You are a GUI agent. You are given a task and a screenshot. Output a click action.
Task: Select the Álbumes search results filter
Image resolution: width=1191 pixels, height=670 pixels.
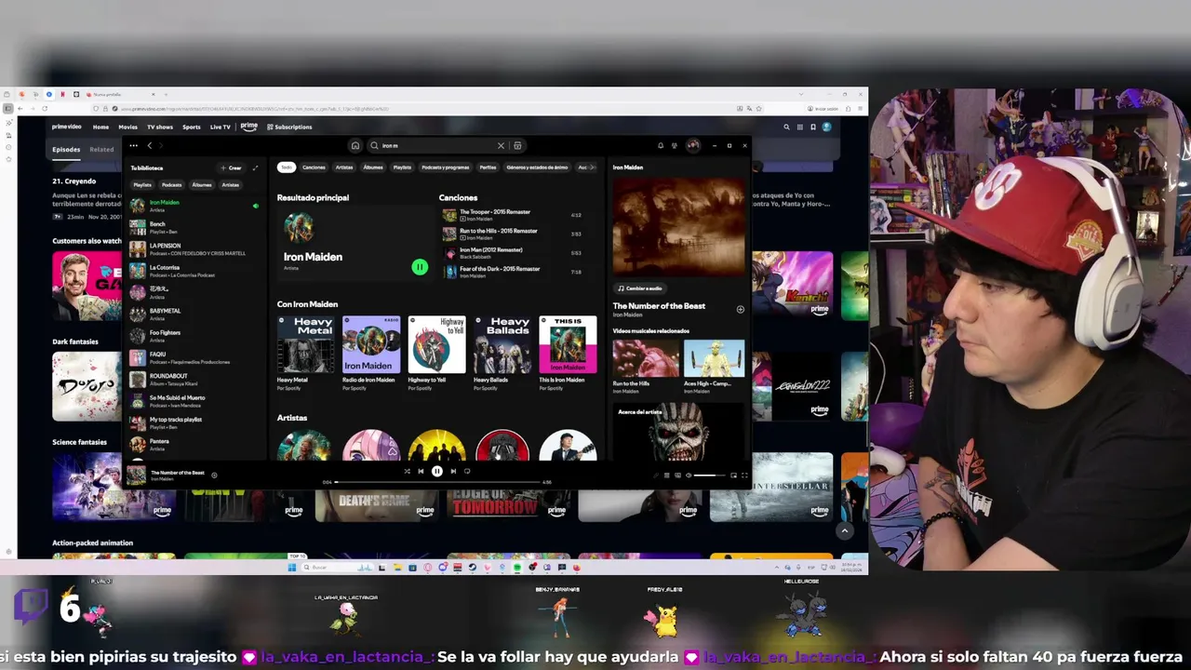pos(373,167)
